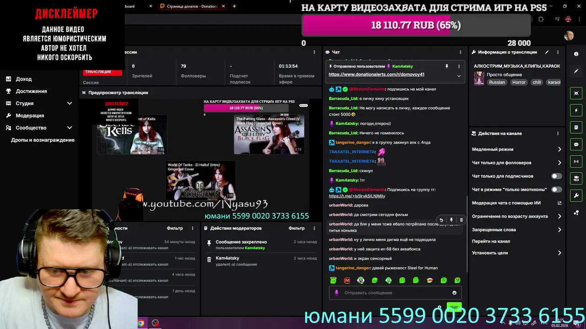Open the emote picker in chat input

point(454,293)
